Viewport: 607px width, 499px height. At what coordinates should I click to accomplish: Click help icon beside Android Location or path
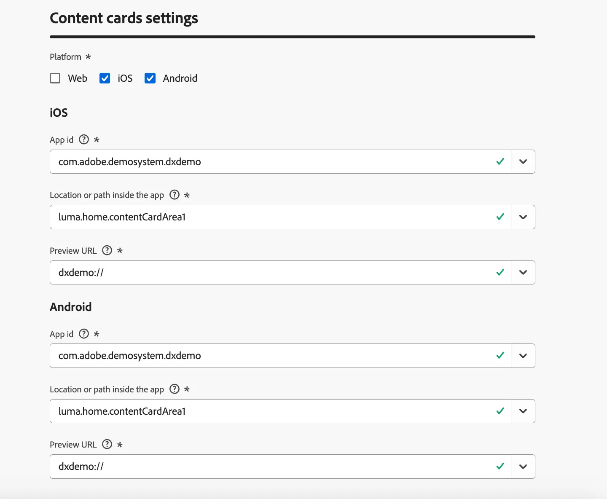175,389
